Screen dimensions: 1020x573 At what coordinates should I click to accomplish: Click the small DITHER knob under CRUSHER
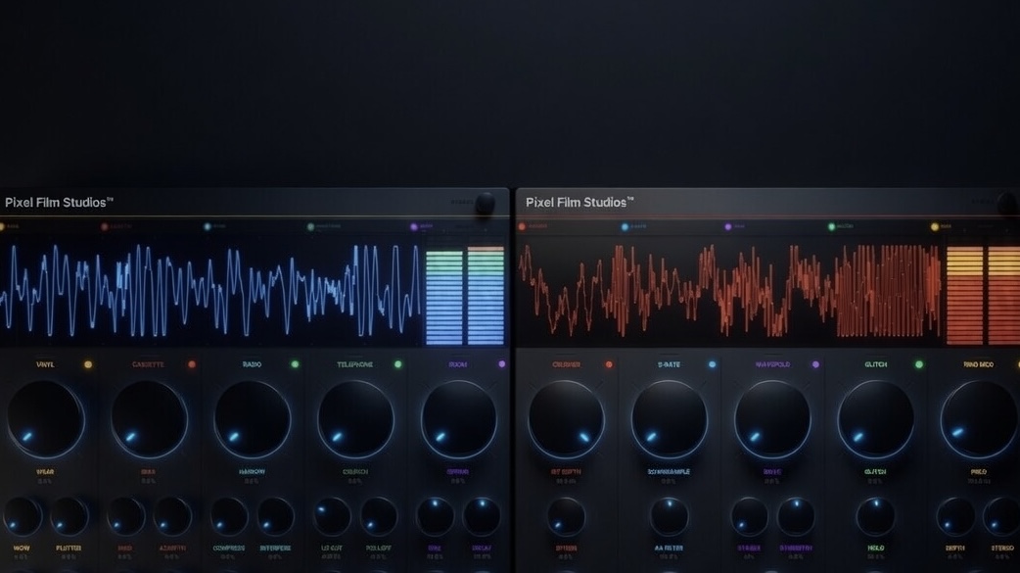pyautogui.click(x=566, y=517)
